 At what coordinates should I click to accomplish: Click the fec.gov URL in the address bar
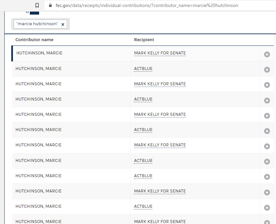[x=147, y=5]
